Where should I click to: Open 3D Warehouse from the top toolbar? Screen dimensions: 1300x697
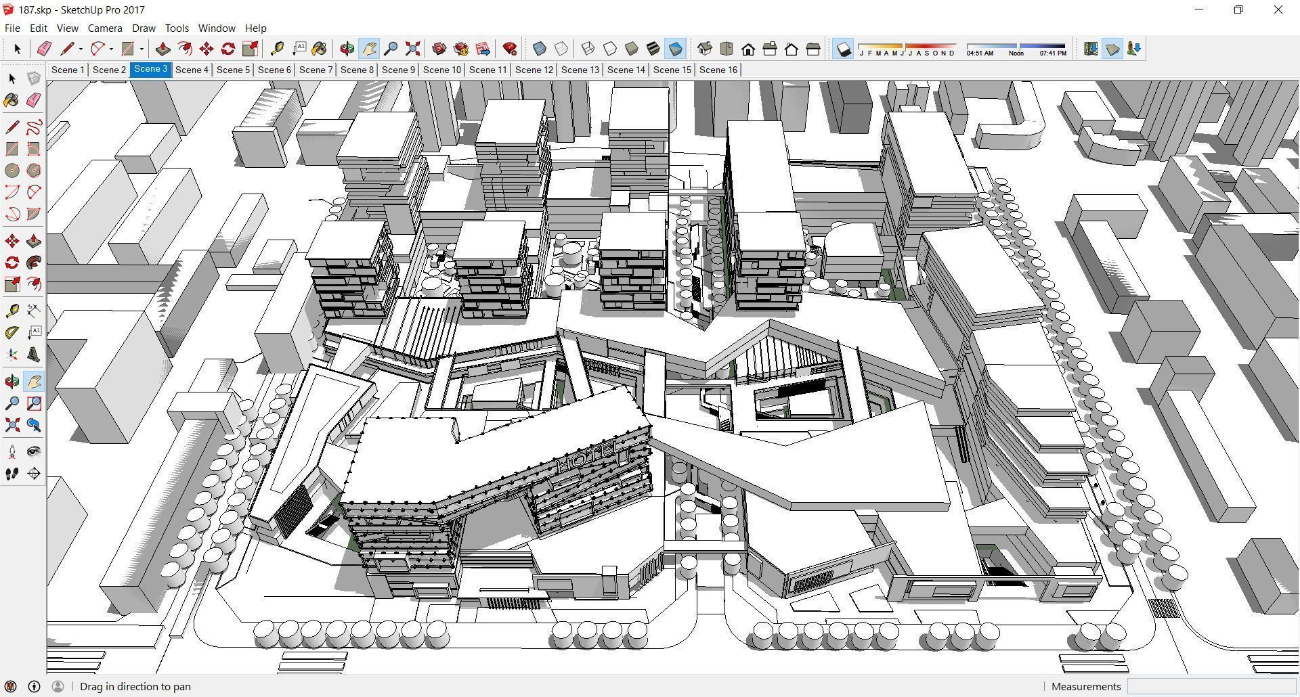click(x=439, y=49)
